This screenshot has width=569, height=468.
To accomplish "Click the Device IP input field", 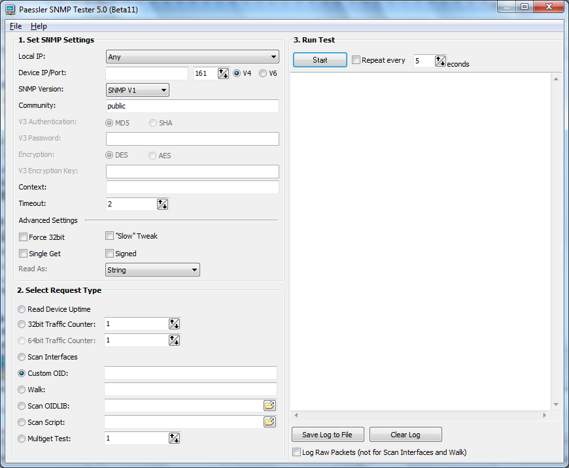I will tap(147, 73).
